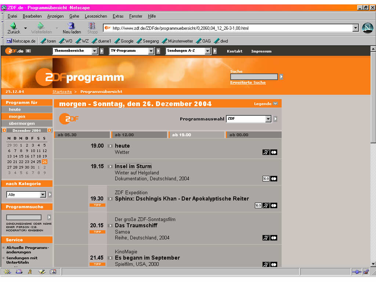
Task: Open the Sphinx: Dschingis Khan program entry
Action: [182, 199]
